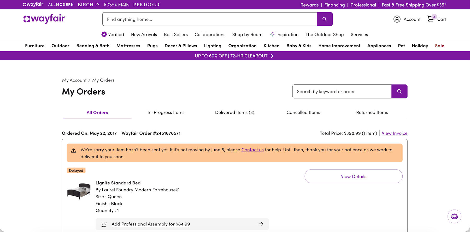The image size is (470, 232).
Task: Click the Wayfair Order #2451676571 text
Action: click(x=151, y=133)
